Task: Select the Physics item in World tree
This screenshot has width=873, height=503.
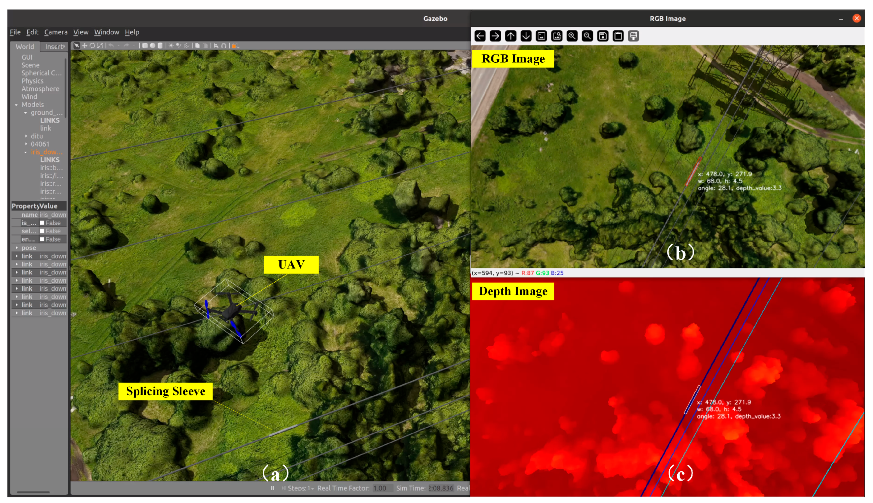Action: [32, 81]
